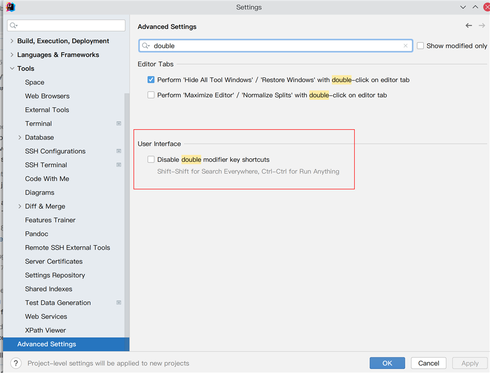Screen dimensions: 490x373
Task: Open SSH Terminal settings
Action: tap(46, 165)
